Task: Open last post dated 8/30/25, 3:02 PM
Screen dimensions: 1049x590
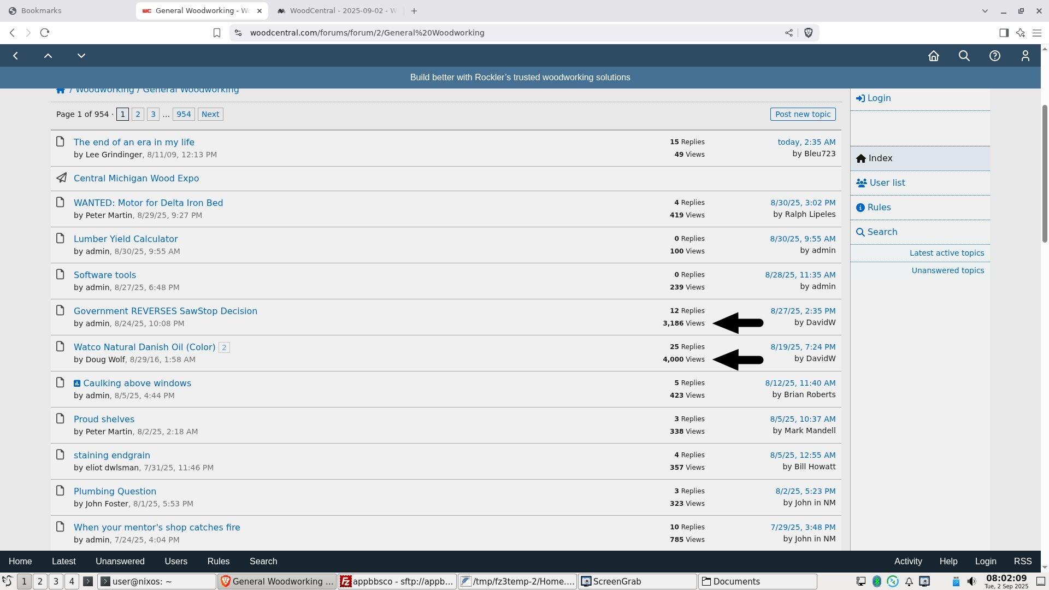Action: (803, 203)
